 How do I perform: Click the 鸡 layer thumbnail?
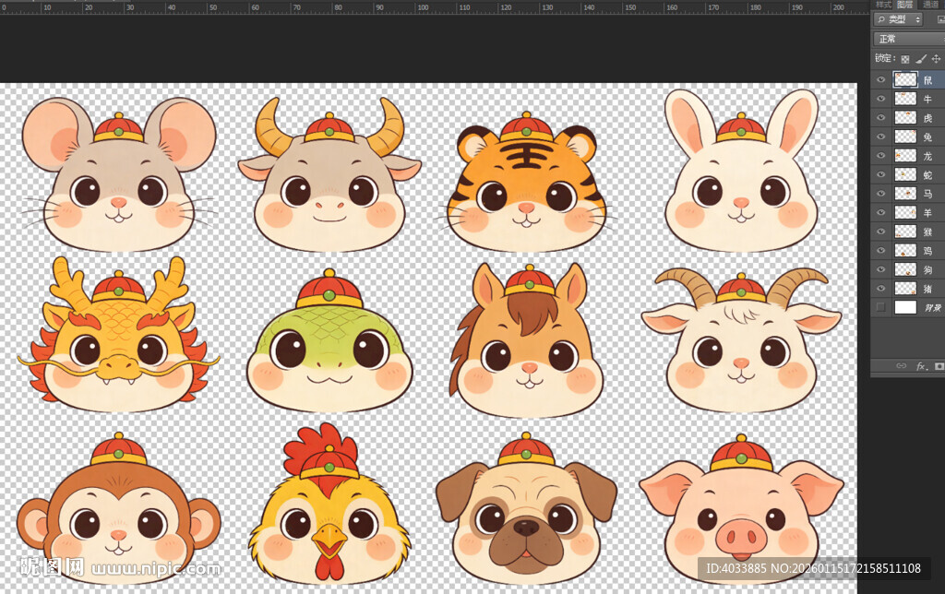[x=905, y=251]
